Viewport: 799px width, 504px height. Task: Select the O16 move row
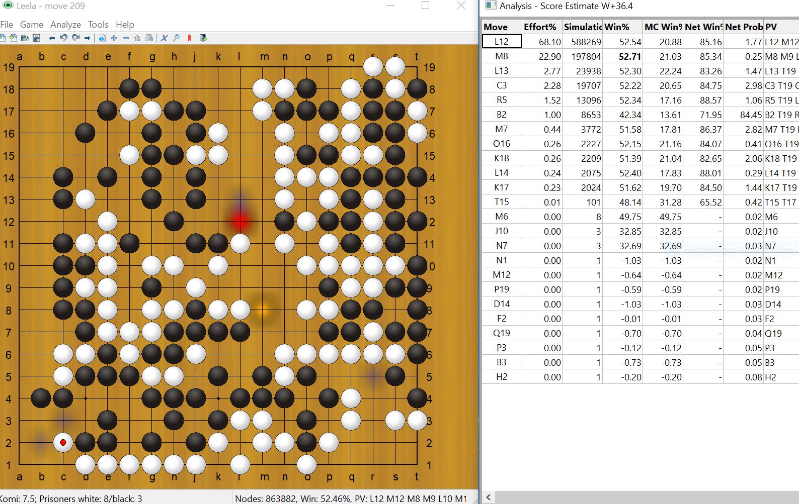click(x=640, y=144)
